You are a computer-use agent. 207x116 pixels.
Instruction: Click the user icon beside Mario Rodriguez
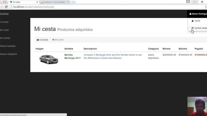coord(191,14)
